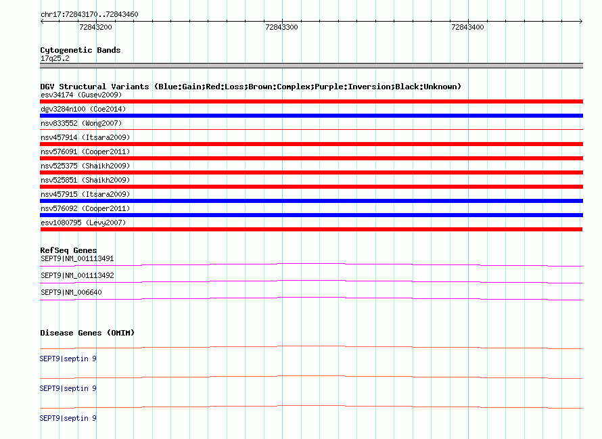Select the magenta line for NM_001113491

[x=311, y=264]
